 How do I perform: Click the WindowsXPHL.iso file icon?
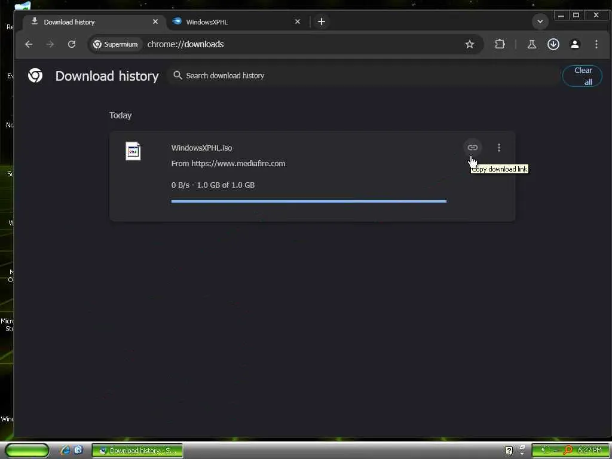[x=133, y=151]
